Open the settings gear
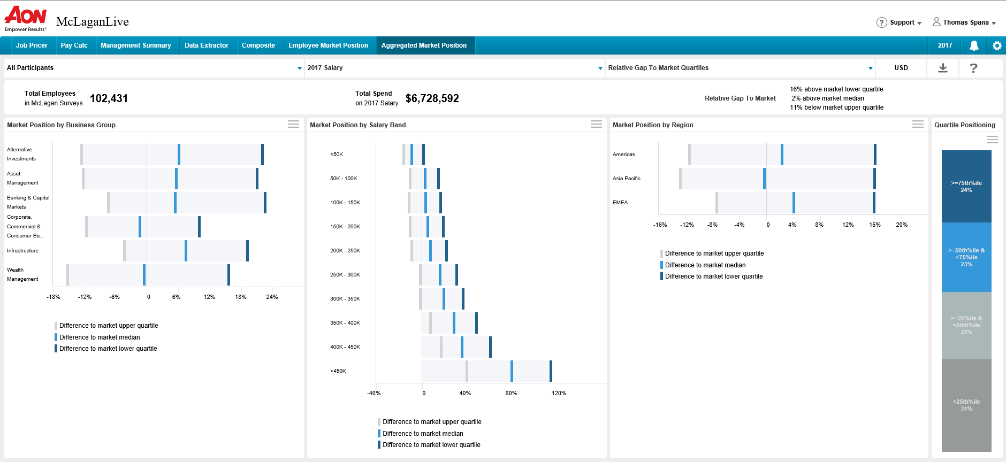 point(997,45)
